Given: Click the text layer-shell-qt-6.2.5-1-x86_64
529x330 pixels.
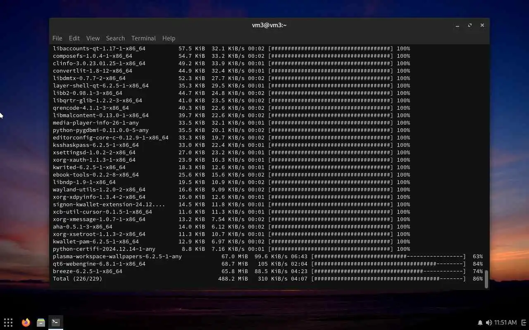Looking at the screenshot, I should pyautogui.click(x=101, y=86).
